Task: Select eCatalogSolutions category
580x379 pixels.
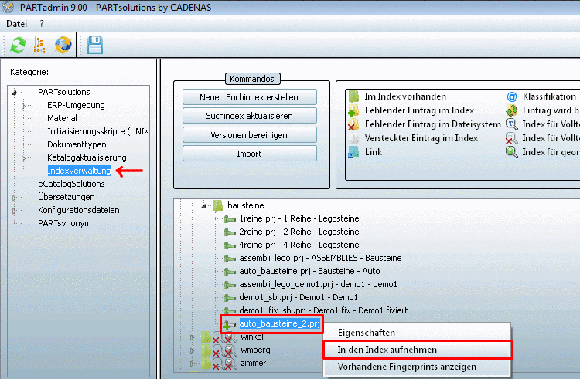Action: tap(71, 184)
